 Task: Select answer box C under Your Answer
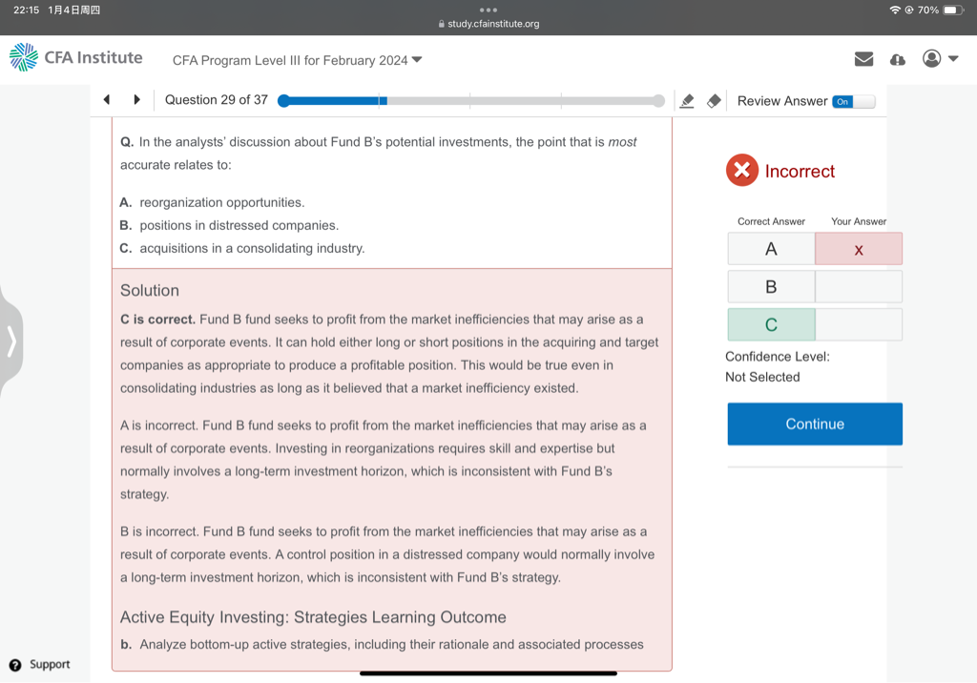(x=858, y=325)
